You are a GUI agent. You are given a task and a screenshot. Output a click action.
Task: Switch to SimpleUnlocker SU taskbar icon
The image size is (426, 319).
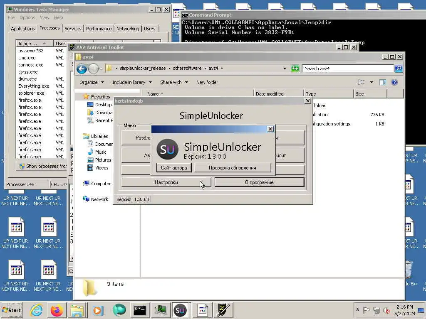point(180,310)
